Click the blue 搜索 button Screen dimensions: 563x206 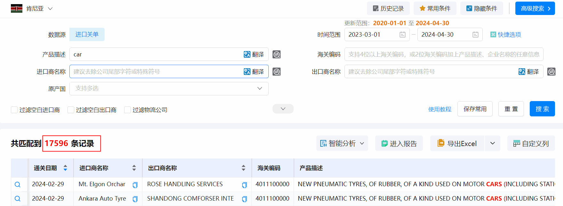pos(542,109)
